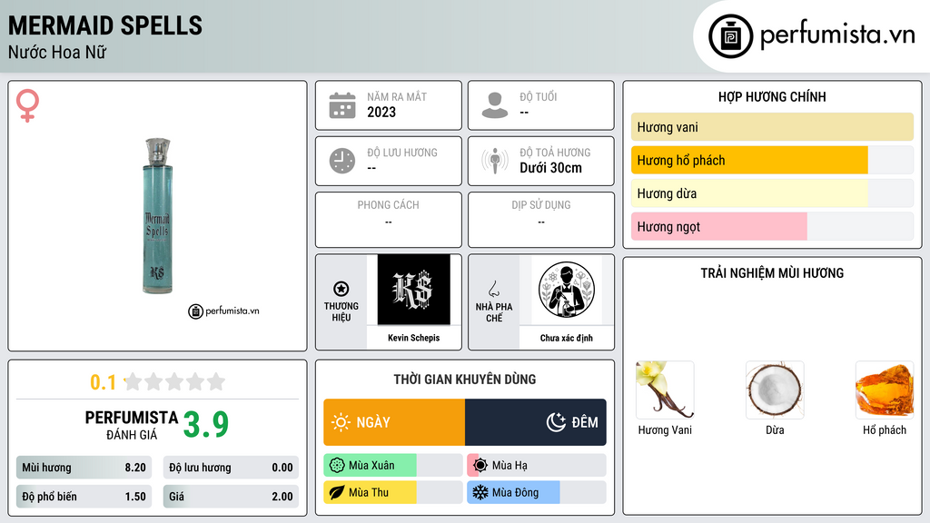Screen dimensions: 930x523
Task: Click the Hương ngọt accord bar
Action: coord(772,226)
